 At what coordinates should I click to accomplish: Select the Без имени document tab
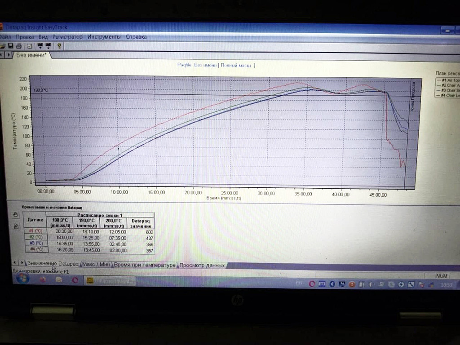31,55
